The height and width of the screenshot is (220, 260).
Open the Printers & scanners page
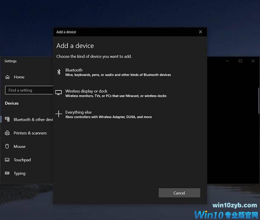click(30, 133)
